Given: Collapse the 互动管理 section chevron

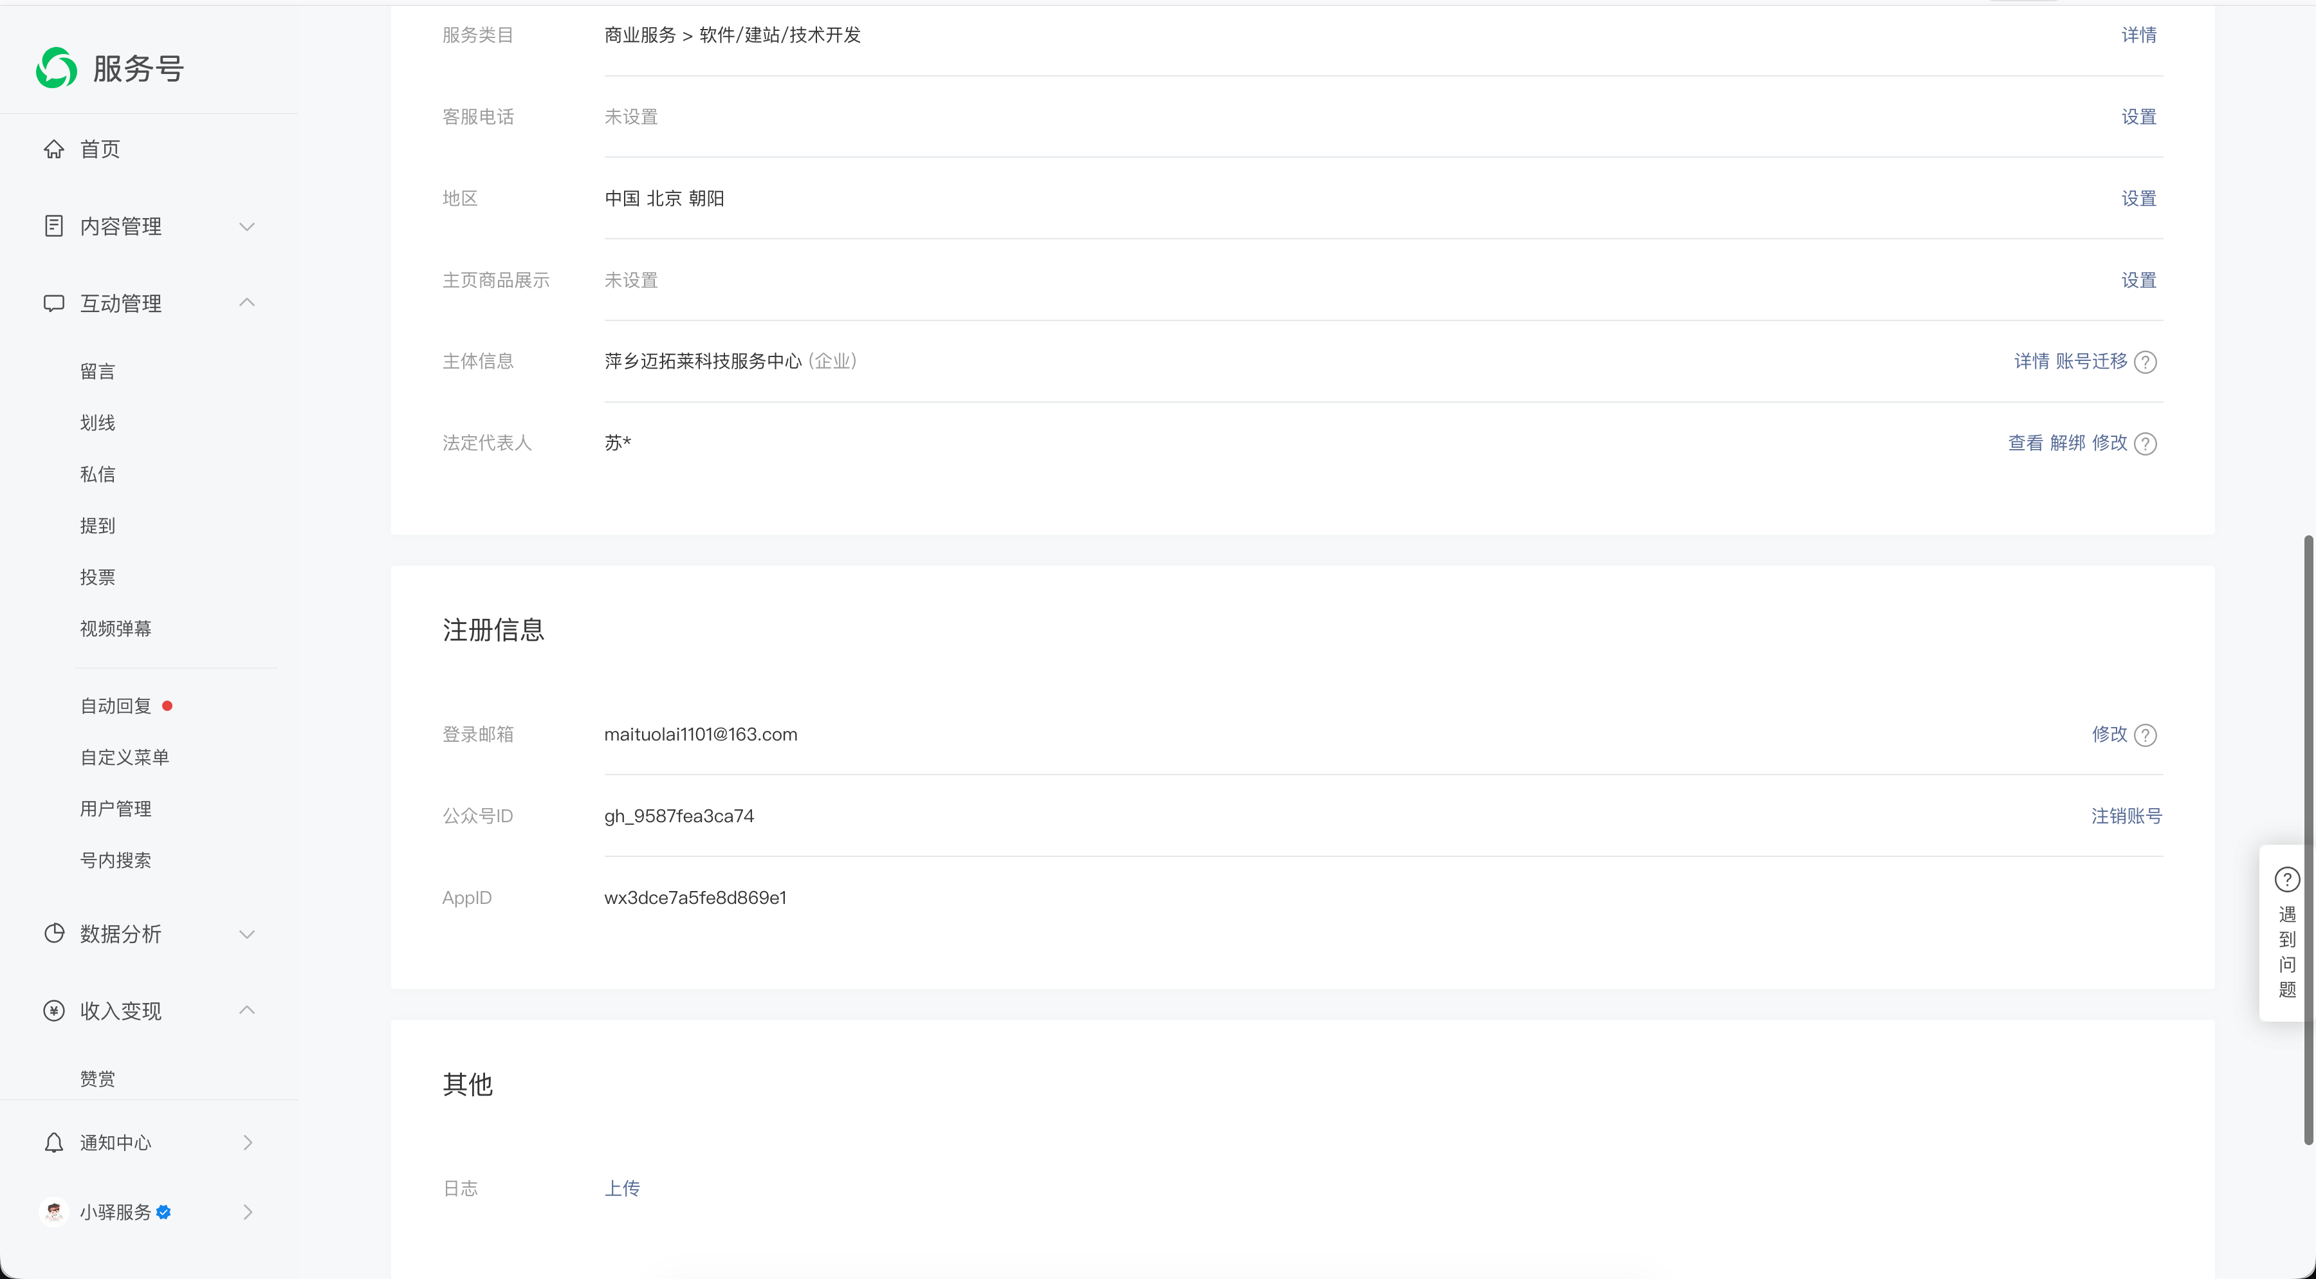Looking at the screenshot, I should click(247, 303).
